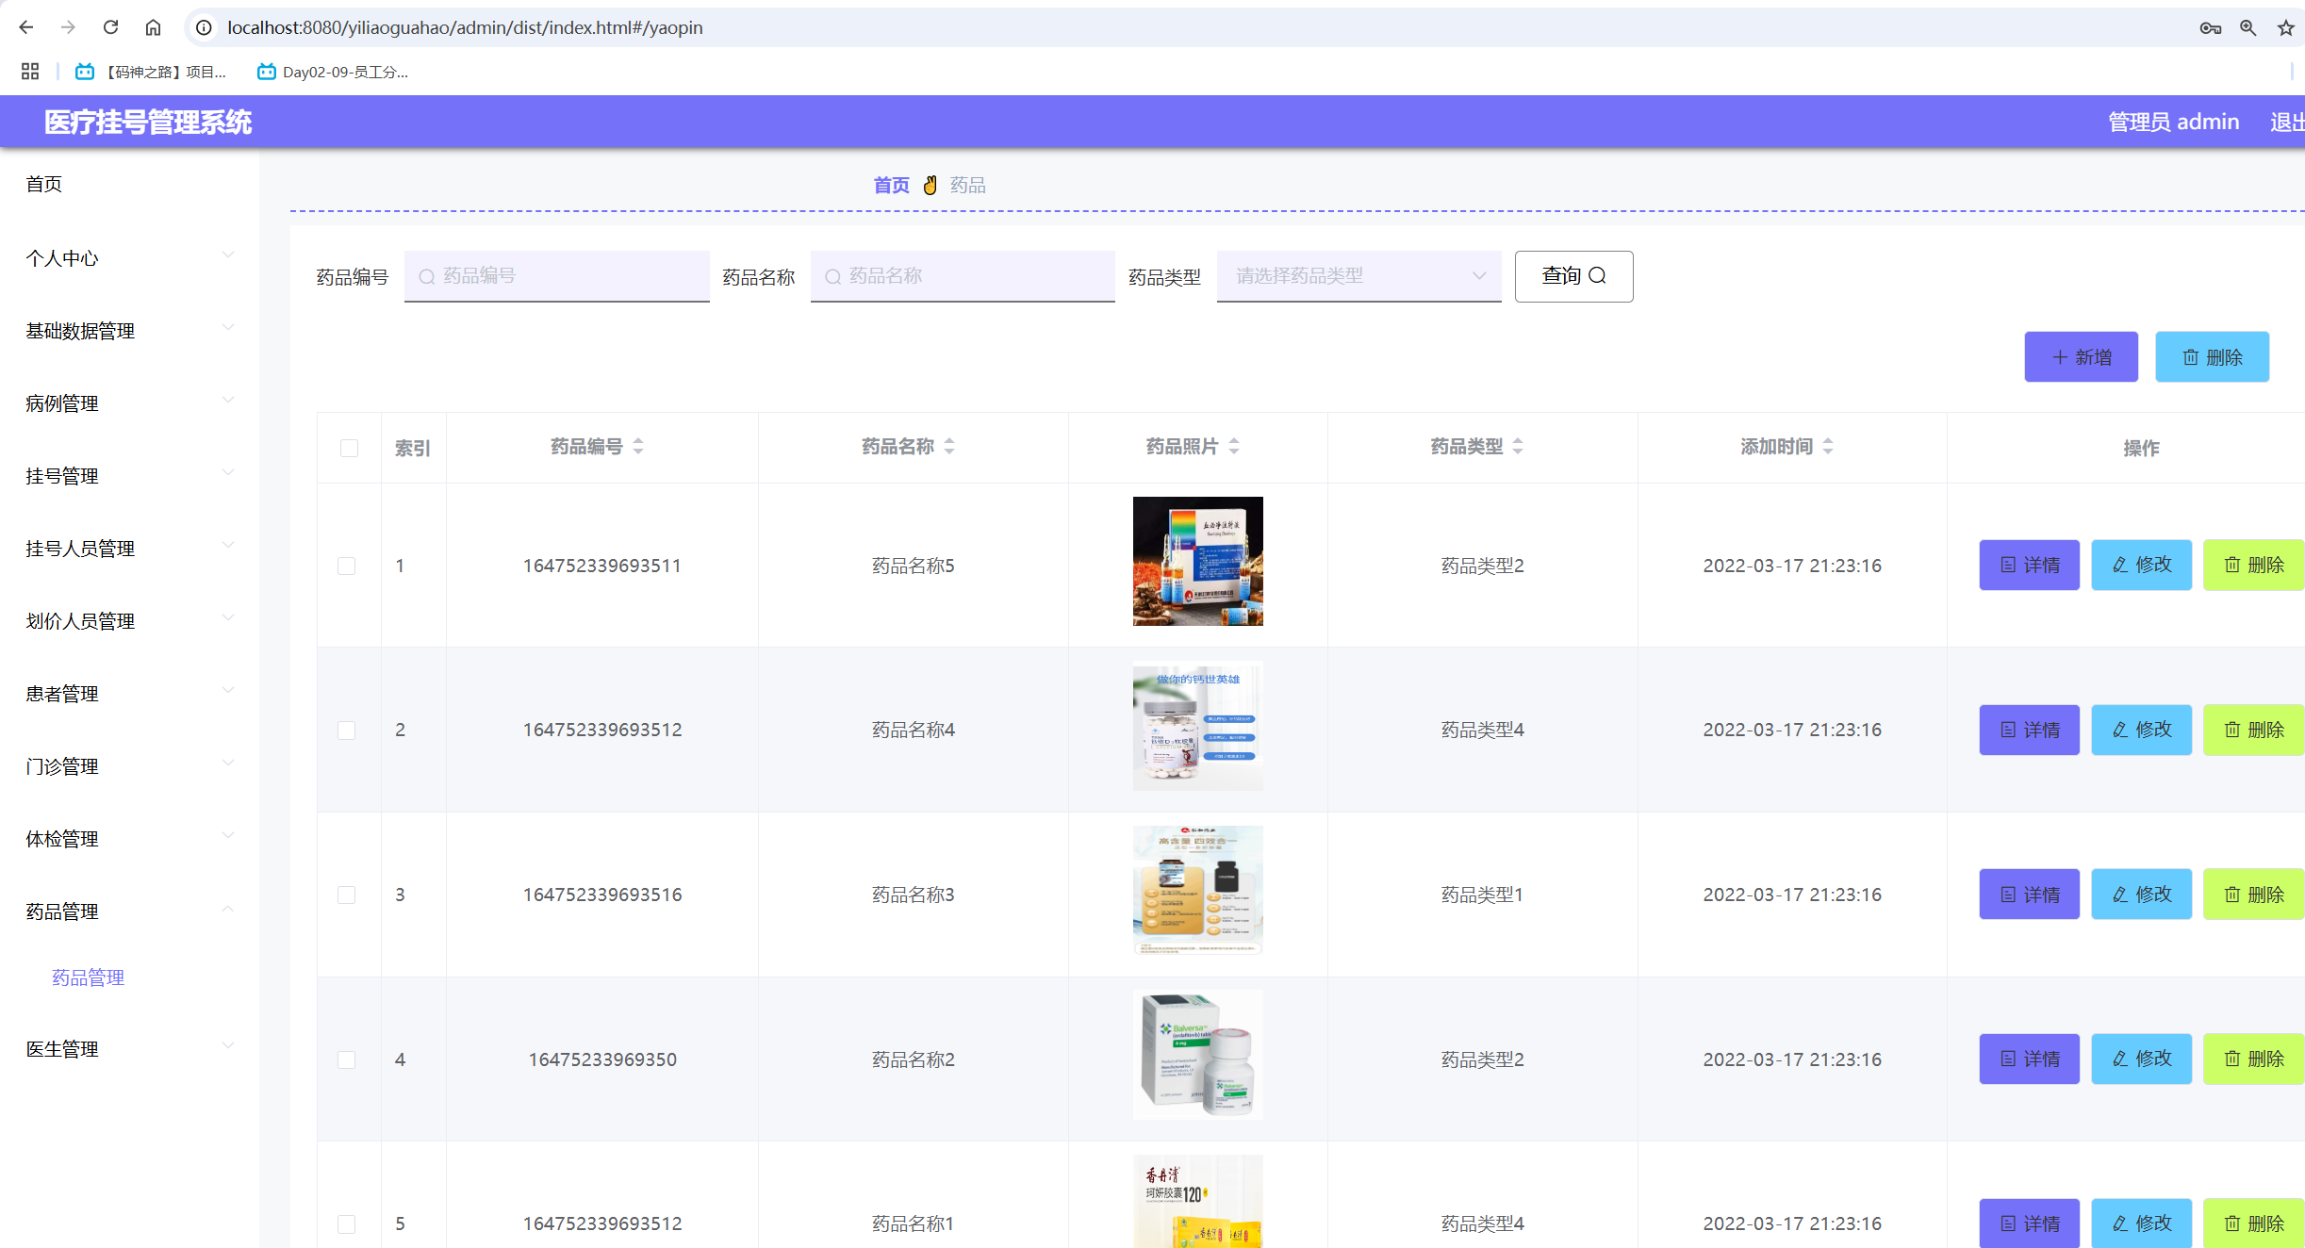The image size is (2305, 1248).
Task: Expand 挂号人员管理 sidebar menu
Action: (x=129, y=549)
